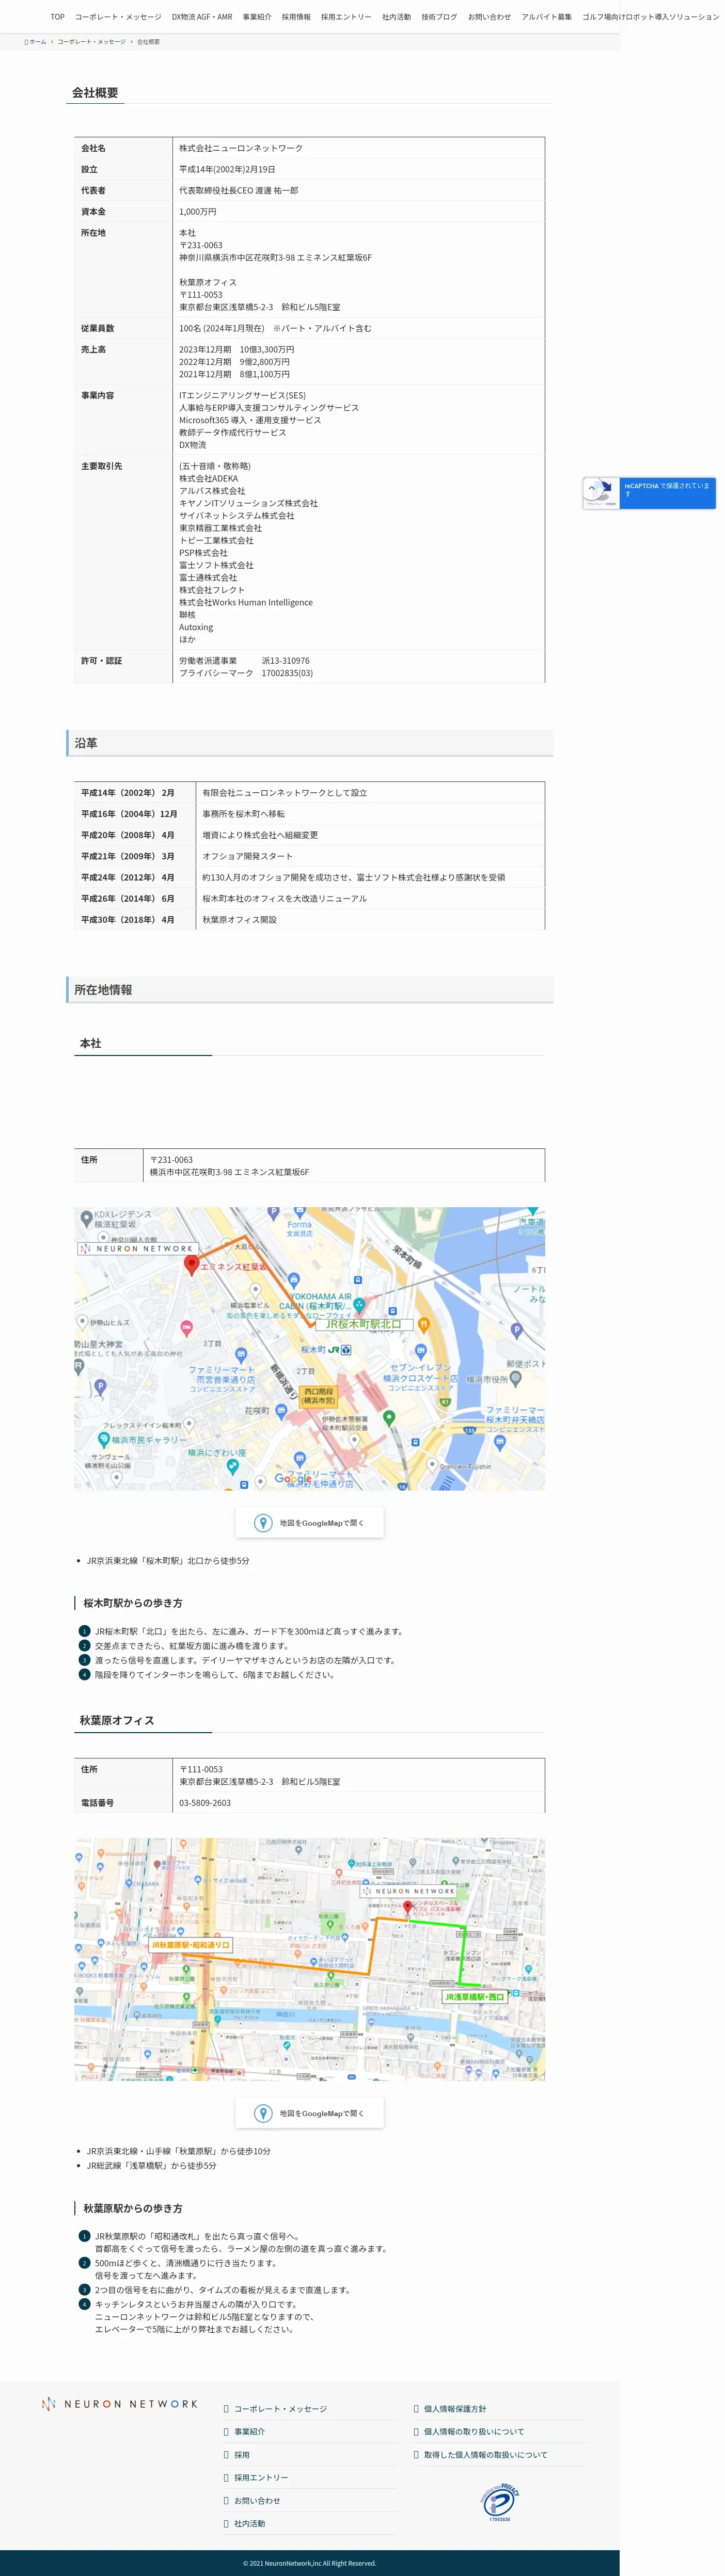Open 社内活動 in the top navigation
The height and width of the screenshot is (2576, 725).
[x=396, y=17]
